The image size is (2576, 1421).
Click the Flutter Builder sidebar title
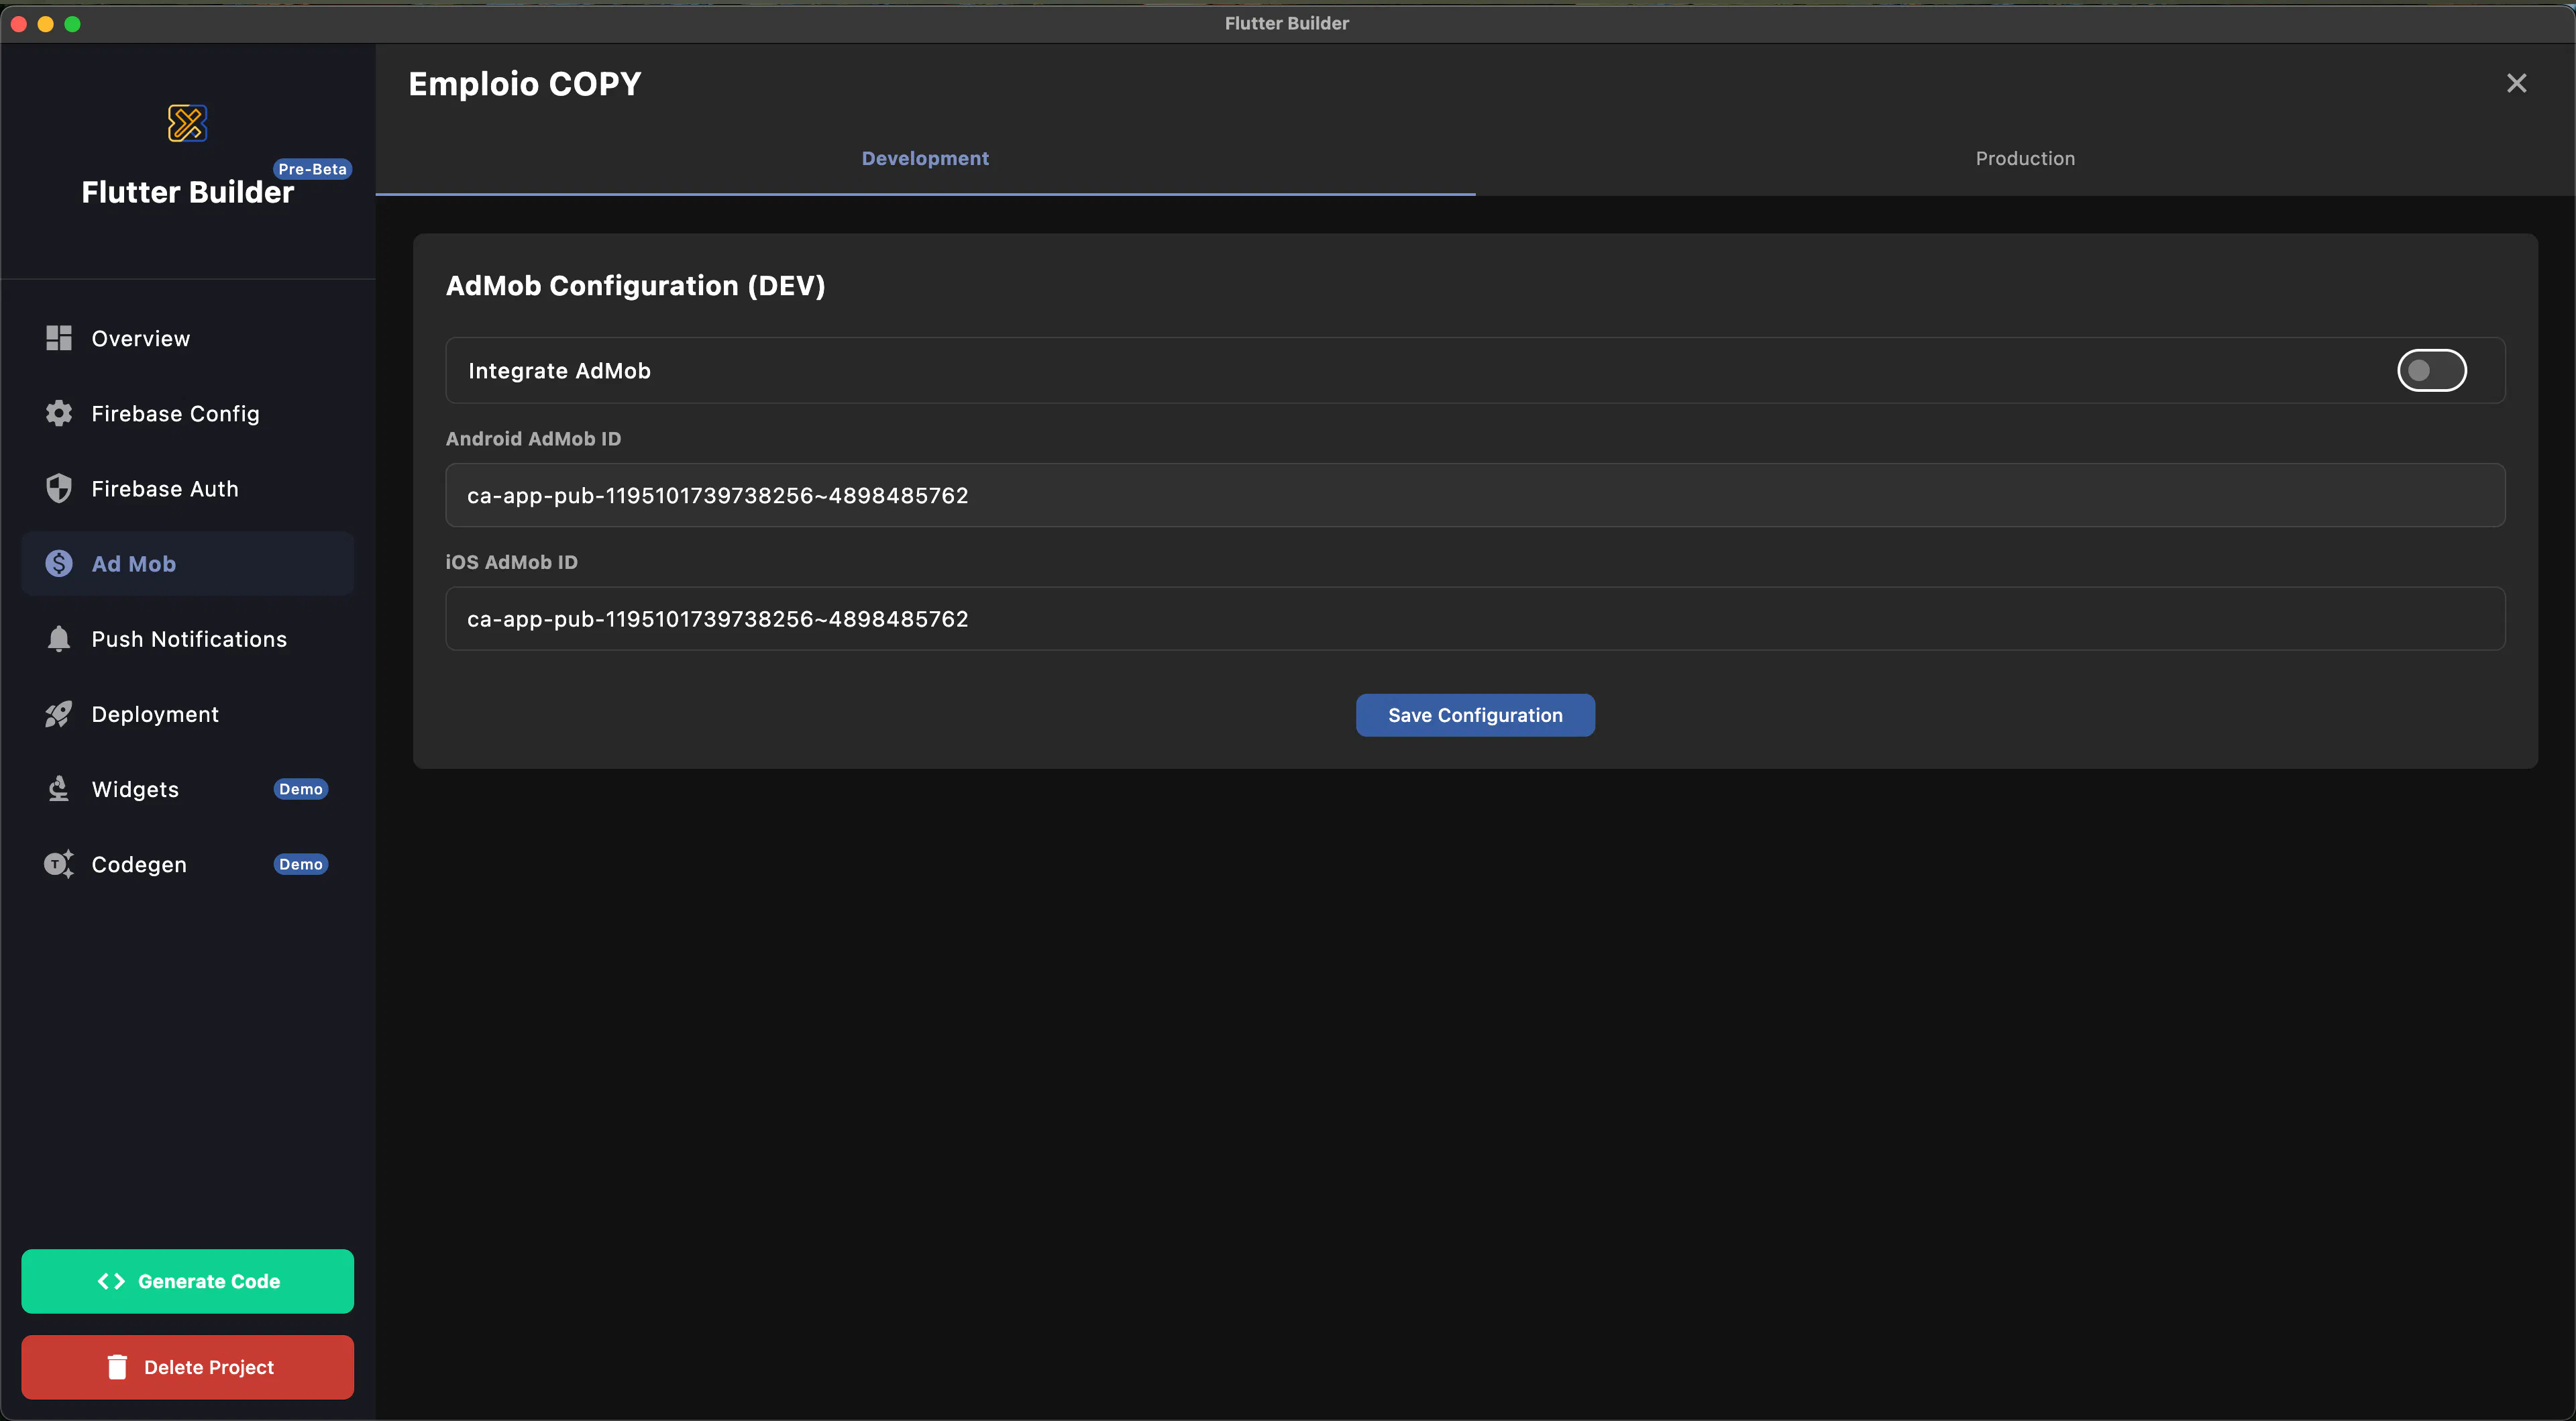coord(188,192)
